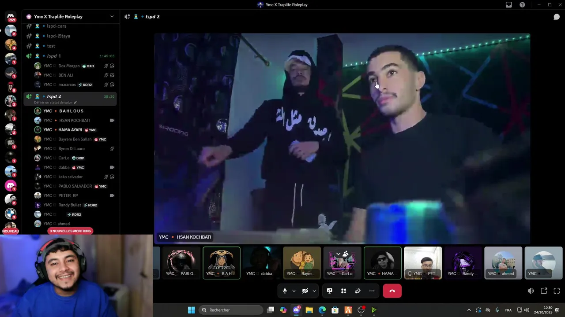Open Microsoft Edge from taskbar
565x317 pixels.
tap(322, 310)
